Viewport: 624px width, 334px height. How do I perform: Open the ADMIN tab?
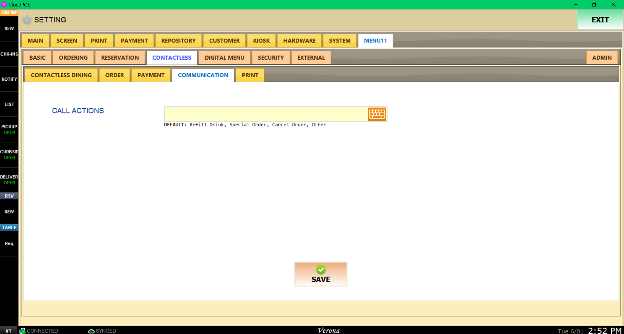pyautogui.click(x=602, y=58)
